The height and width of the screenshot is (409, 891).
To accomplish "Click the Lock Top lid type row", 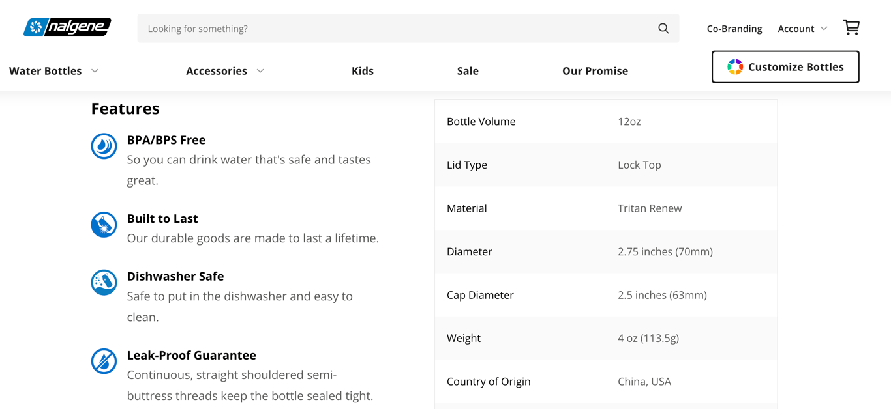I will point(605,165).
